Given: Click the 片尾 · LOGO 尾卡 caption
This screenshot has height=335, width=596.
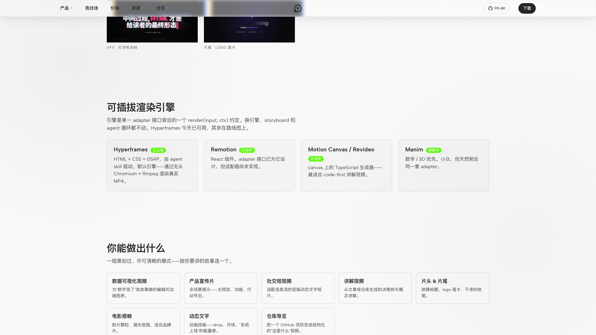Looking at the screenshot, I should [219, 47].
